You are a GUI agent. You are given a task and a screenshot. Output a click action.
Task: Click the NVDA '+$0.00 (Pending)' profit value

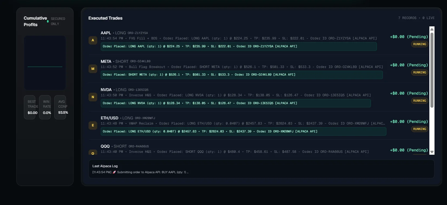tap(409, 93)
